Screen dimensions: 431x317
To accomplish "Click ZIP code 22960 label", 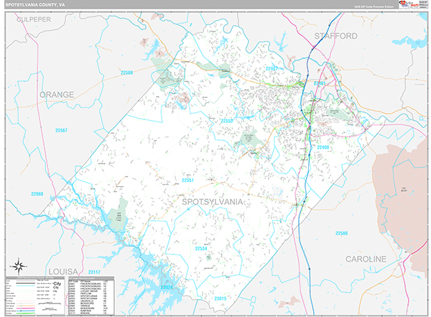I will [x=37, y=194].
